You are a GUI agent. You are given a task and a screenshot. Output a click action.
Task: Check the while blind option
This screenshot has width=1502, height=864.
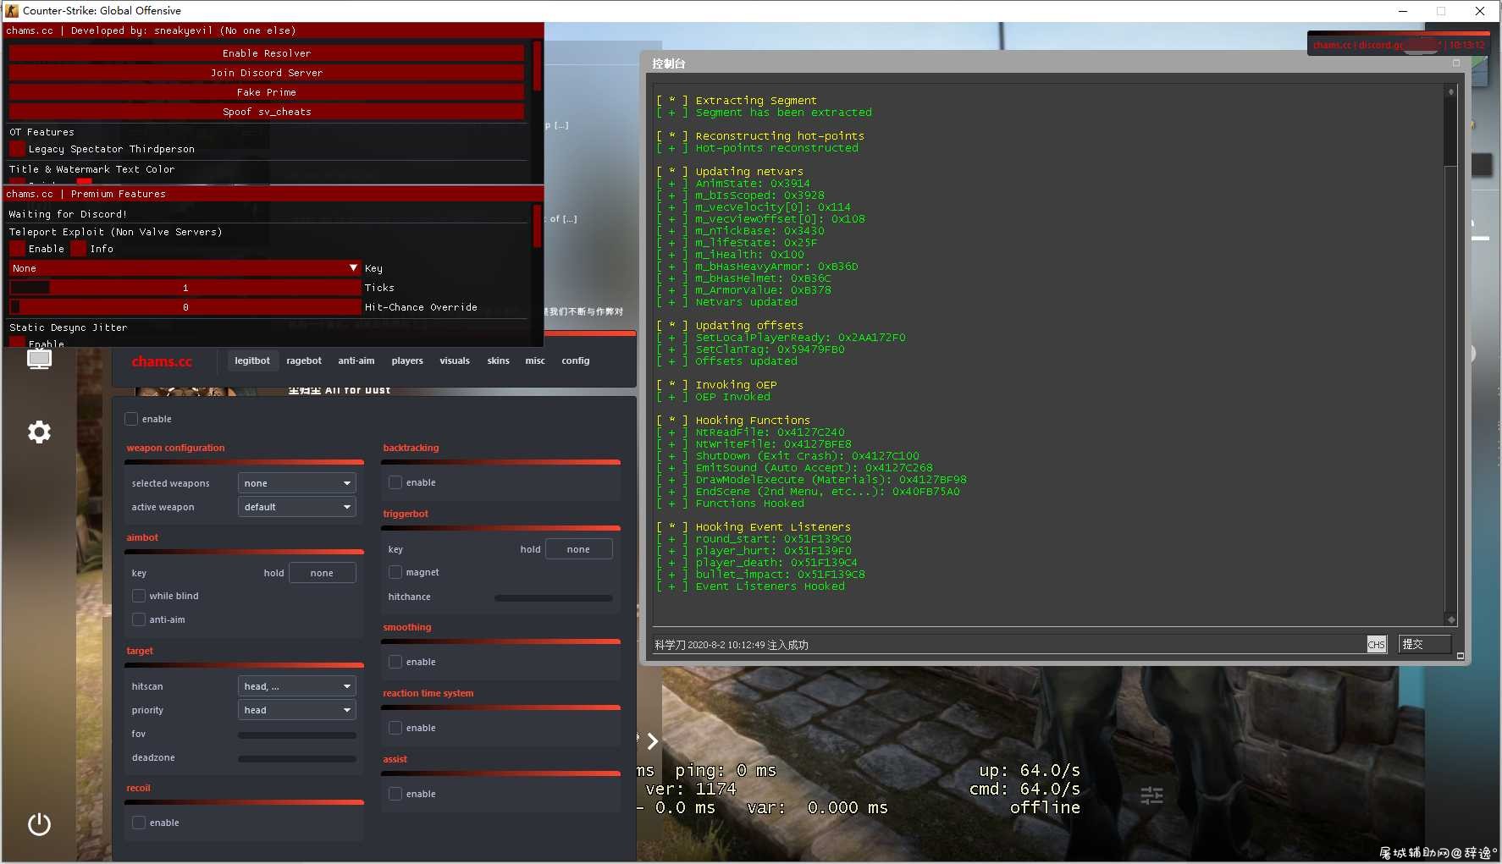139,596
